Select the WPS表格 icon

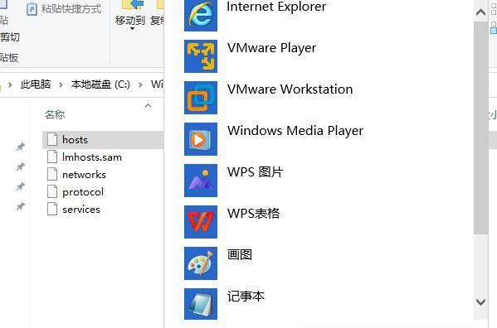pos(201,222)
